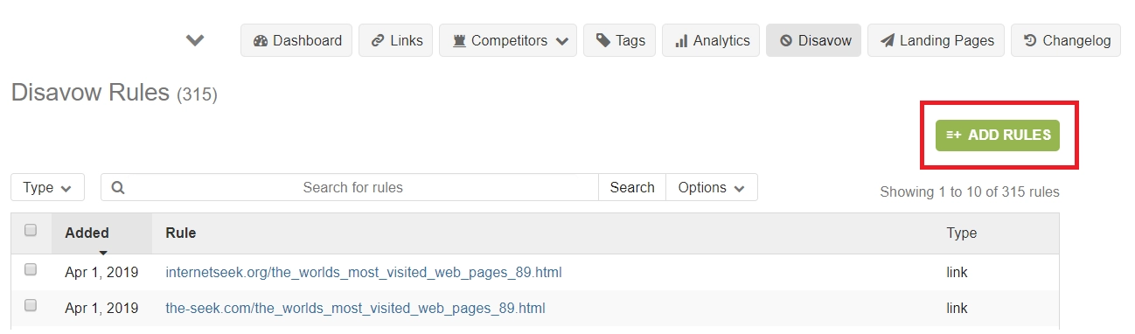Click the Dashboard gauge icon
This screenshot has width=1135, height=334.
coord(260,40)
